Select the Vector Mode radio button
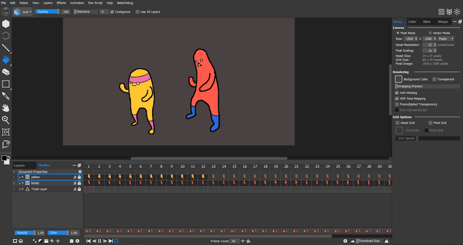The height and width of the screenshot is (245, 463). [x=430, y=33]
